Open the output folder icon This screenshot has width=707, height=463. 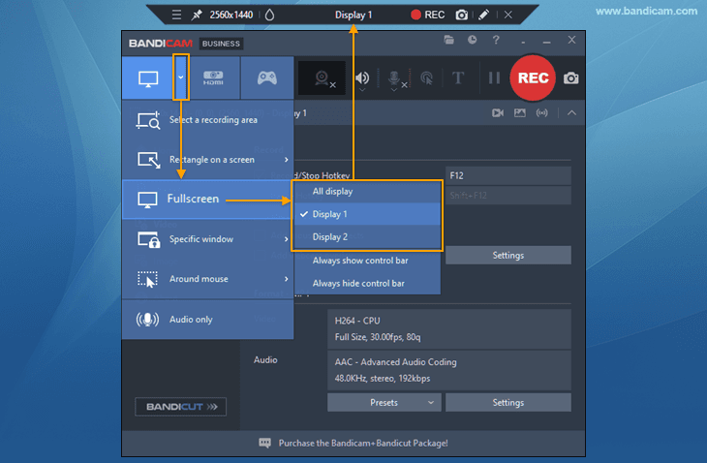click(448, 40)
